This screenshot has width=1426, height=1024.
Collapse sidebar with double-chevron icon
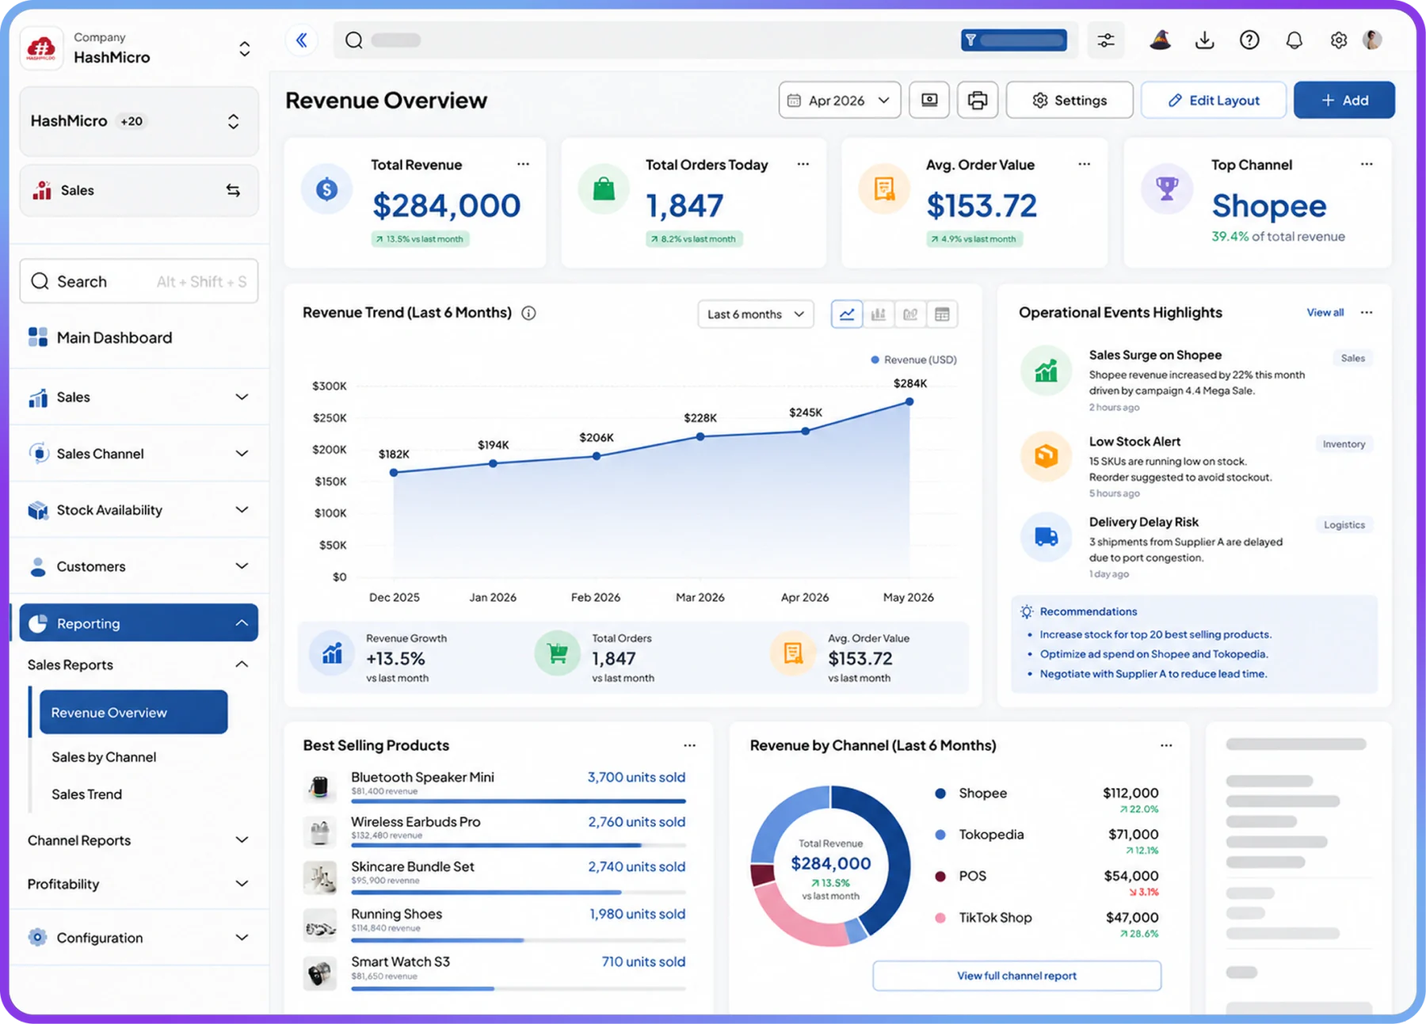302,40
